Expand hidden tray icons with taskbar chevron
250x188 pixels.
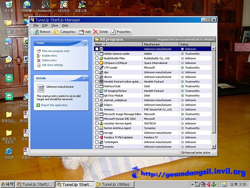pos(193,184)
